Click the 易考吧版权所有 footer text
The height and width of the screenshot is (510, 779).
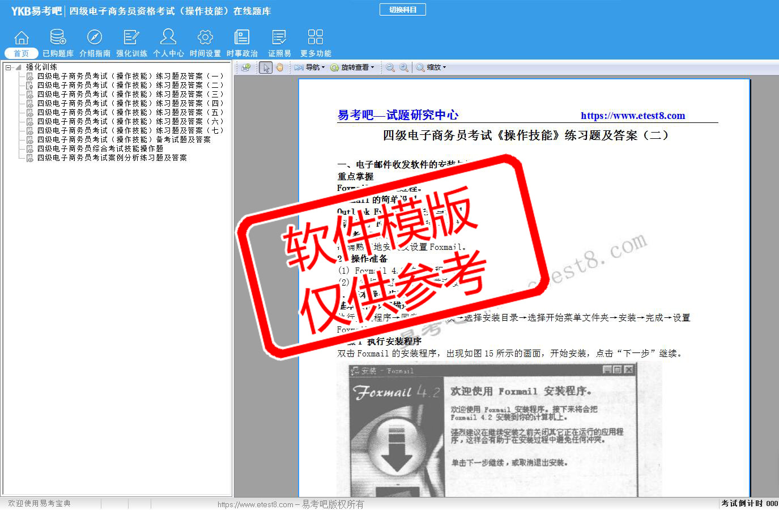click(x=333, y=504)
